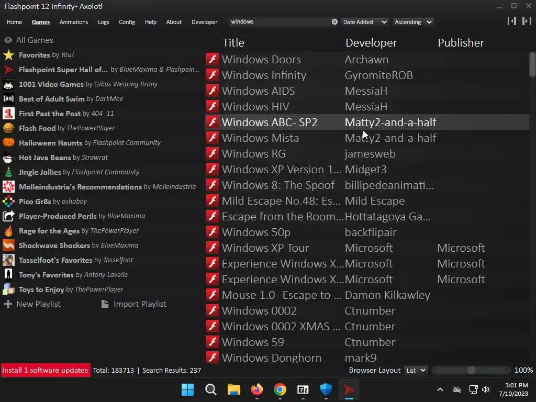
Task: Select the Windows 59 game entry
Action: coord(367,342)
